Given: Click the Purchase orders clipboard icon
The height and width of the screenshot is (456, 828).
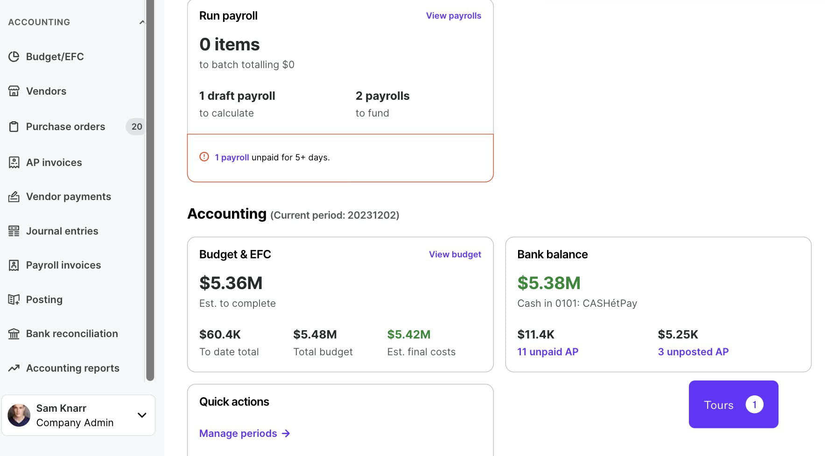Looking at the screenshot, I should [14, 126].
